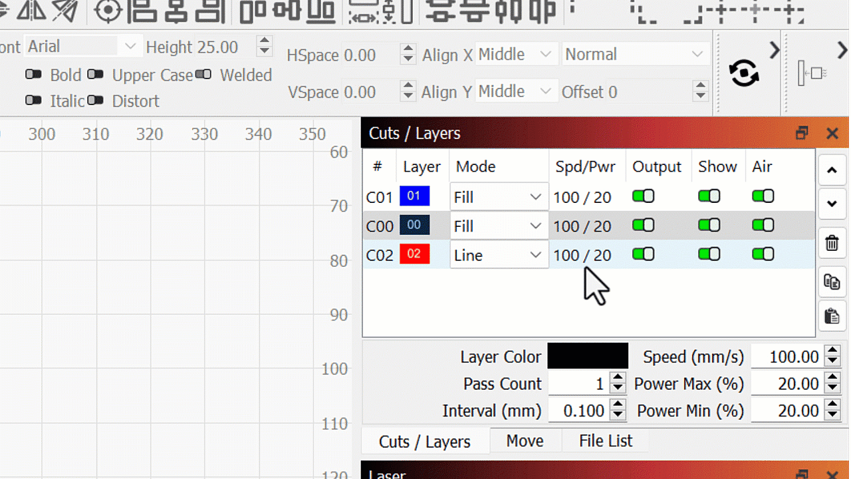
Task: Click the crosshair target icon in toolbar
Action: click(x=108, y=11)
